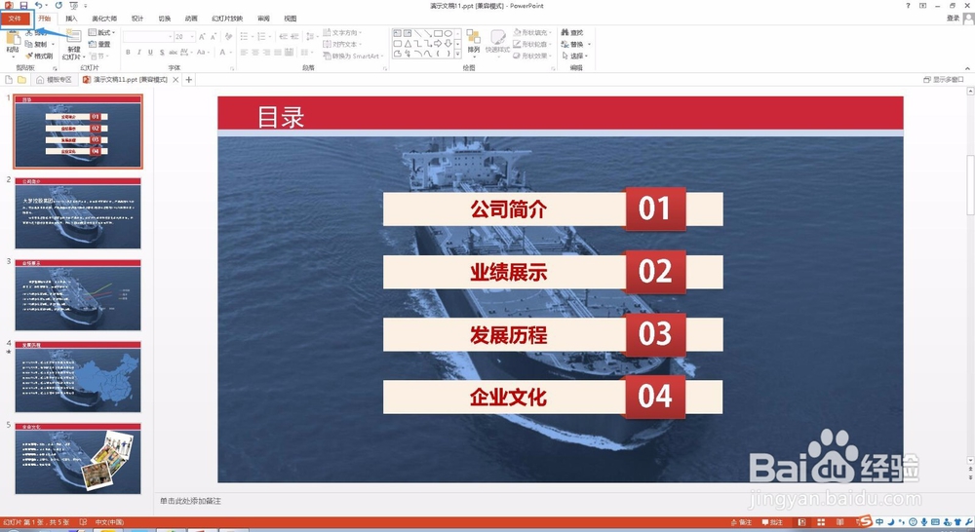Open the 动画 (Animations) ribbon tab
Image resolution: width=975 pixels, height=532 pixels.
click(x=191, y=19)
